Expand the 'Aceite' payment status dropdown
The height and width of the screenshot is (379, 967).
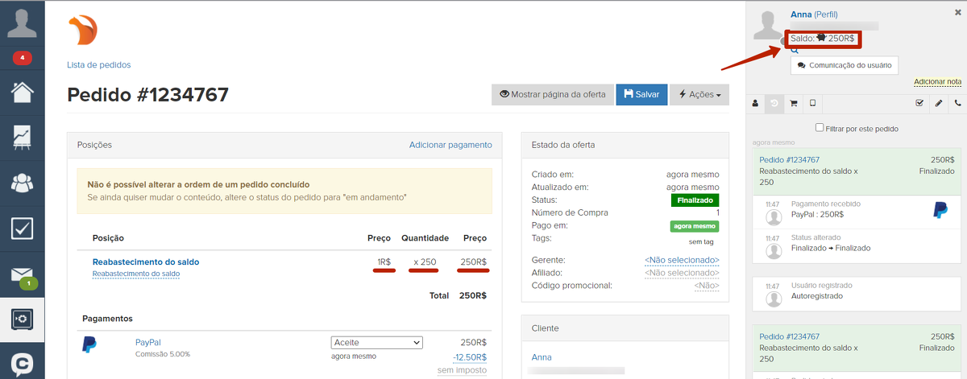[376, 343]
